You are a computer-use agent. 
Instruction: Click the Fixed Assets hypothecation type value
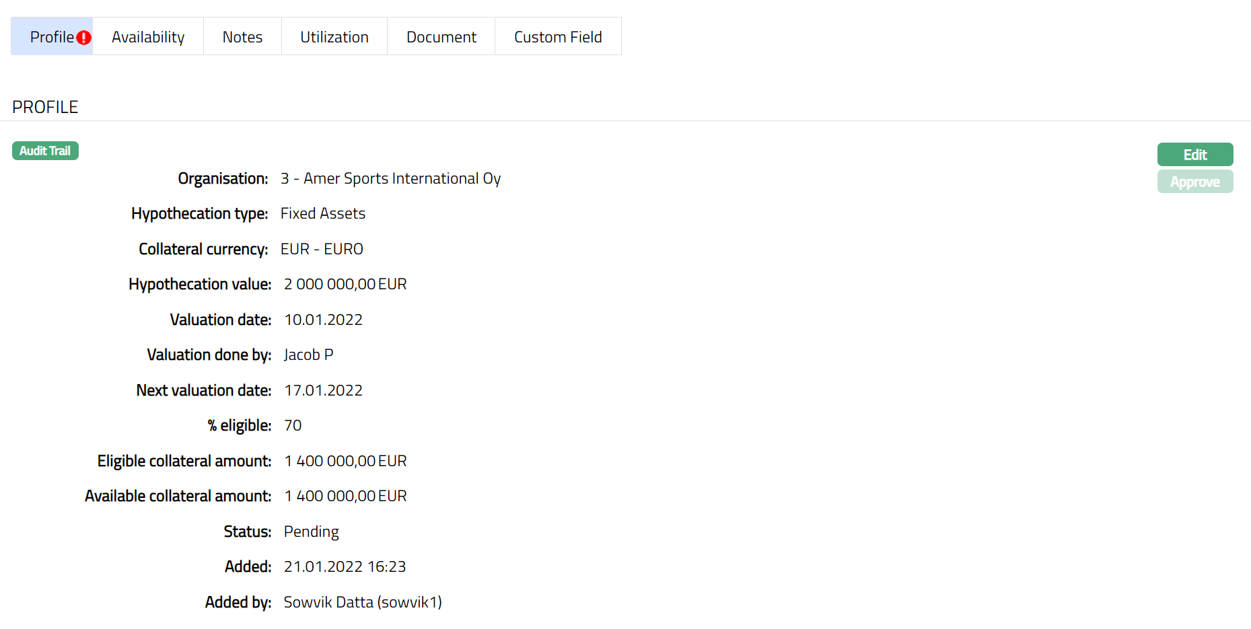pos(322,213)
